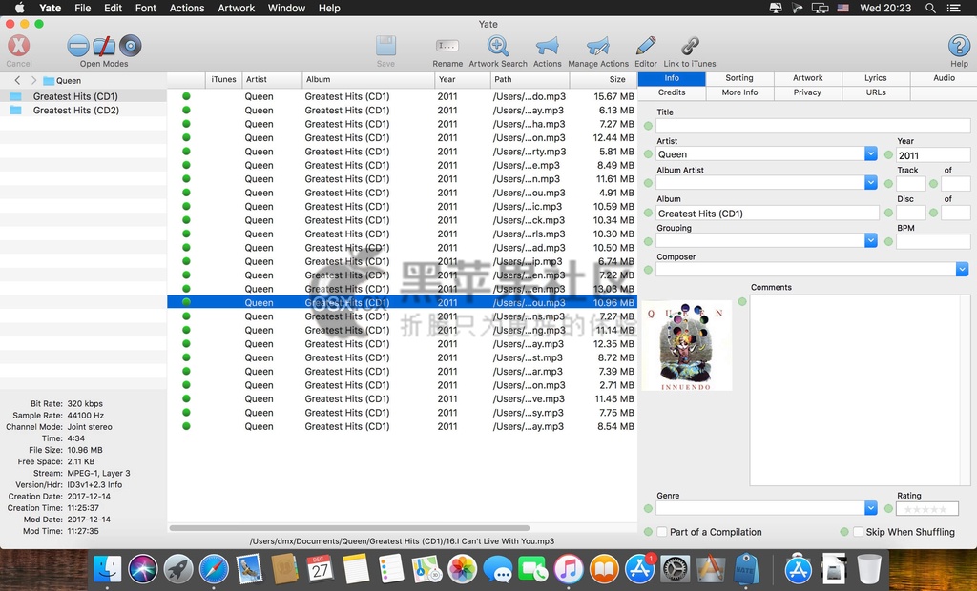Screen dimensions: 977x591
Task: Open the File menu in the menu bar
Action: pyautogui.click(x=82, y=8)
